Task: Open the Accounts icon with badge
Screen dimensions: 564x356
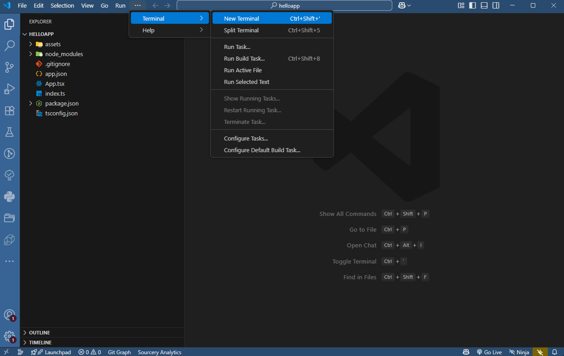Action: pyautogui.click(x=10, y=314)
